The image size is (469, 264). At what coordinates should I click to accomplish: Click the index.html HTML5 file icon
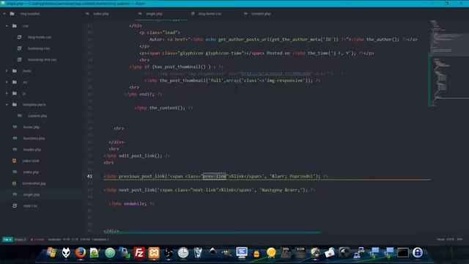(x=15, y=161)
